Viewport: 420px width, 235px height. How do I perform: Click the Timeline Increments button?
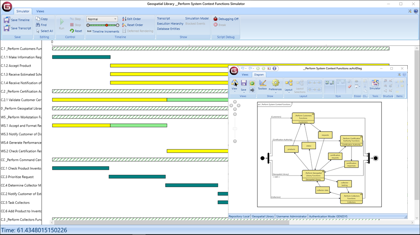(103, 32)
